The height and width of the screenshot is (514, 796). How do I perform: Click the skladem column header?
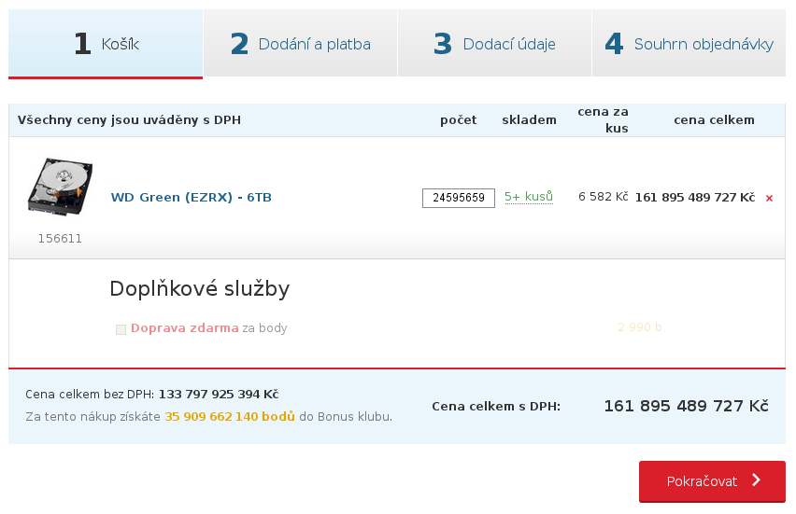pos(529,120)
